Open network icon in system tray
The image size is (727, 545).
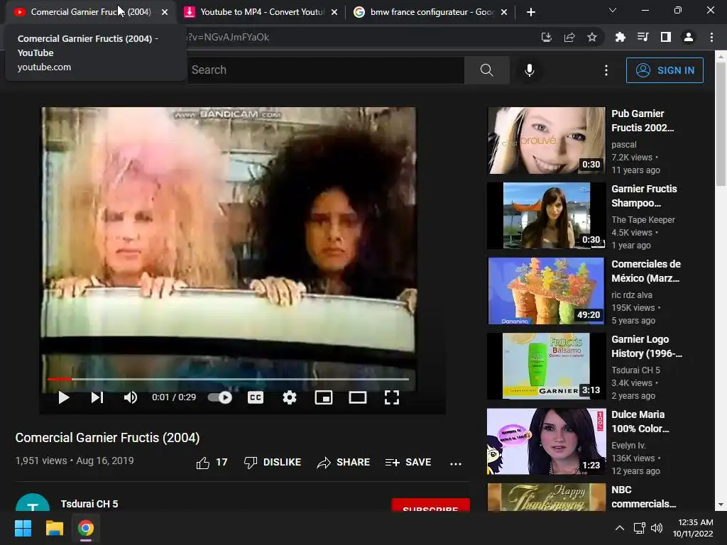[x=640, y=528]
